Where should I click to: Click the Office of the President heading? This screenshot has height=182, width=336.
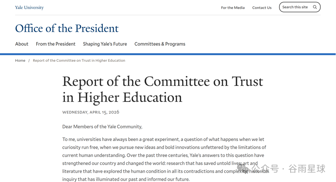click(x=67, y=28)
